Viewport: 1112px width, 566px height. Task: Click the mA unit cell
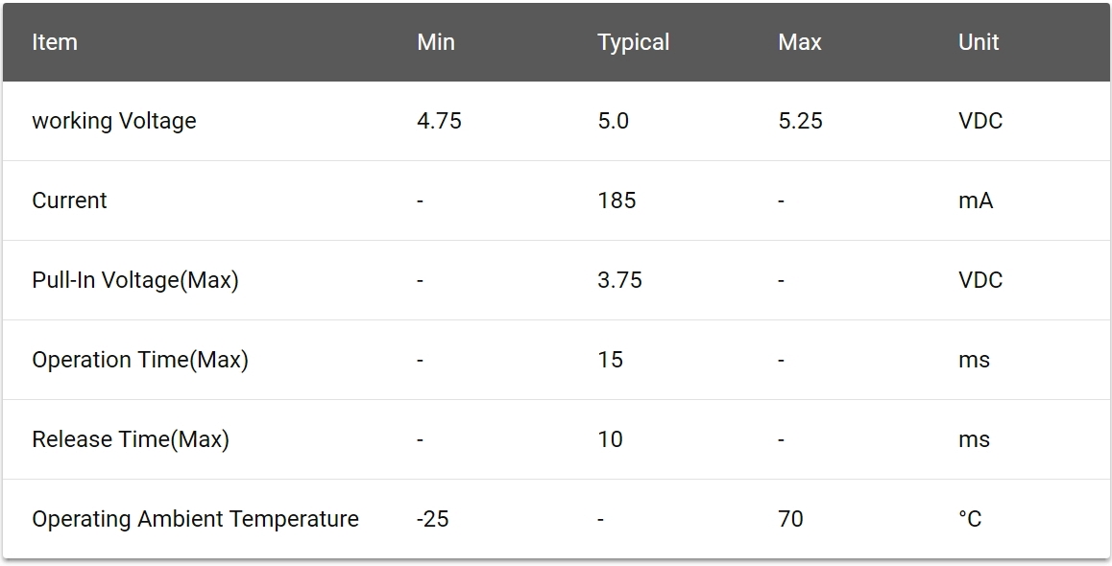(976, 200)
